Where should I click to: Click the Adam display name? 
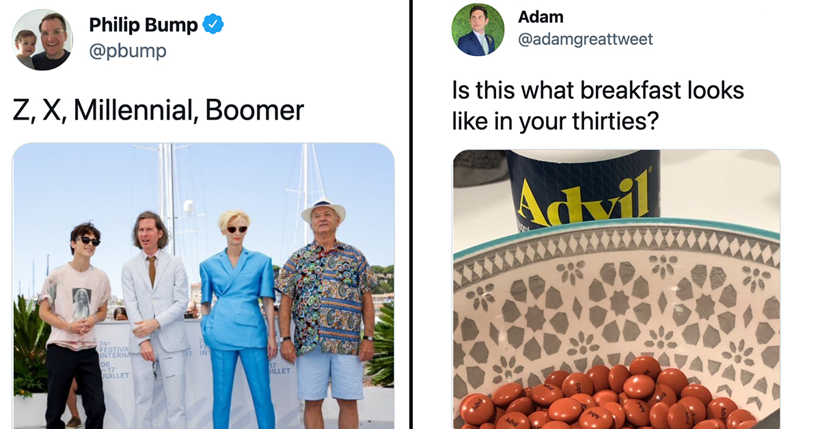pyautogui.click(x=541, y=16)
